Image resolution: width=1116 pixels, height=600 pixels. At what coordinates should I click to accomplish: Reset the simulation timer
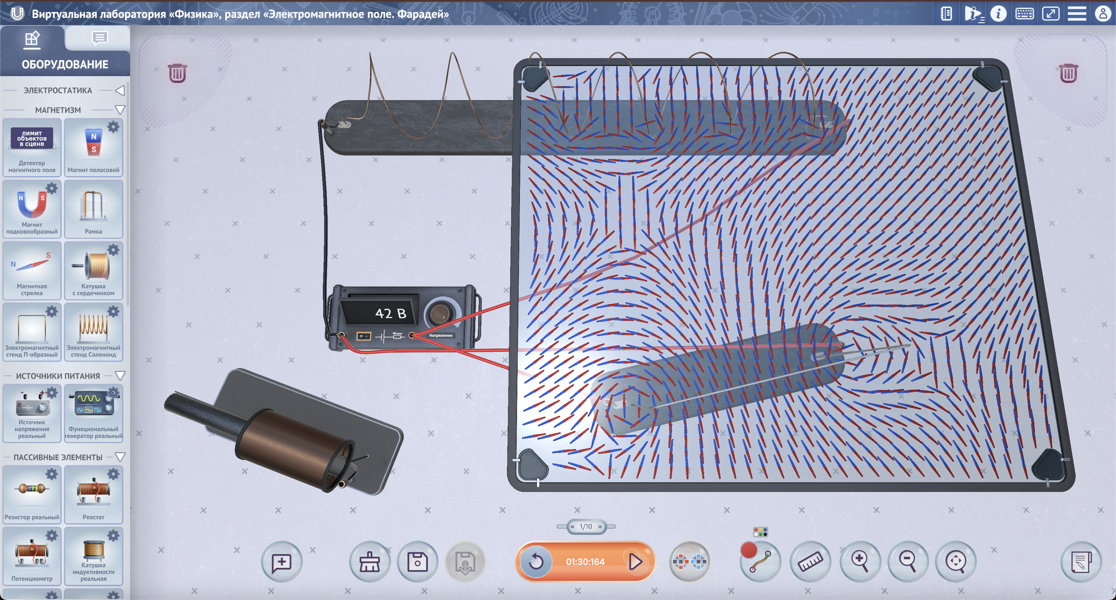click(x=536, y=562)
